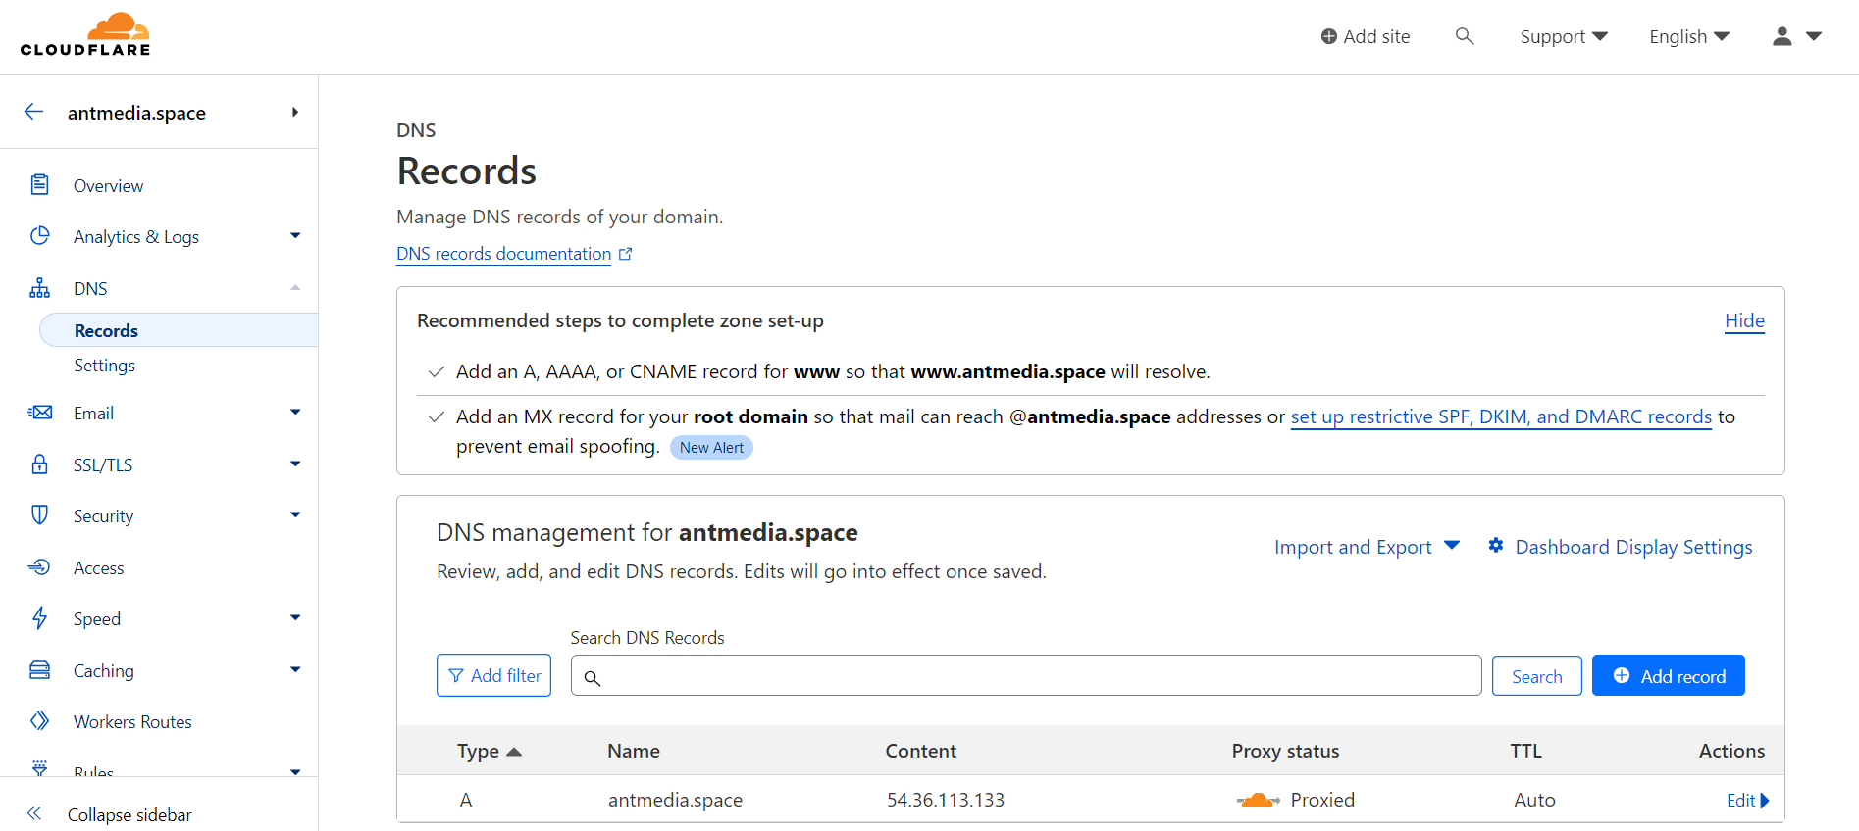This screenshot has width=1859, height=831.
Task: Open the Overview page
Action: pyautogui.click(x=108, y=185)
